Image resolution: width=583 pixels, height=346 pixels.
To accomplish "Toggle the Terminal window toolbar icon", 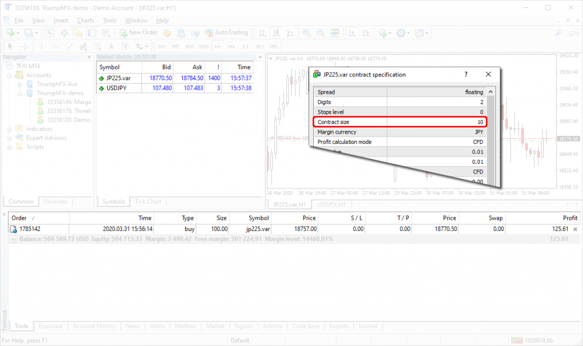I will click(x=92, y=33).
